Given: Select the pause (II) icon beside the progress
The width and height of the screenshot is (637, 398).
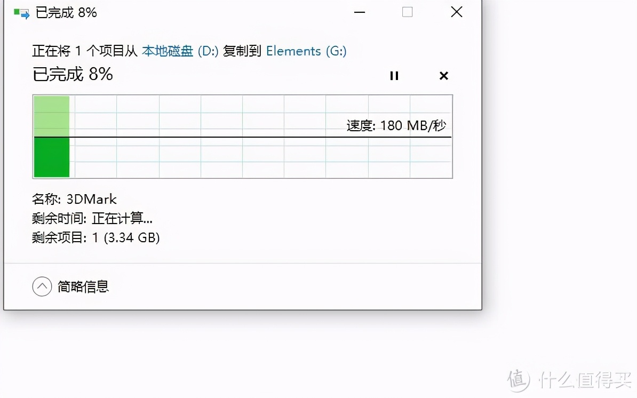Looking at the screenshot, I should pyautogui.click(x=394, y=76).
